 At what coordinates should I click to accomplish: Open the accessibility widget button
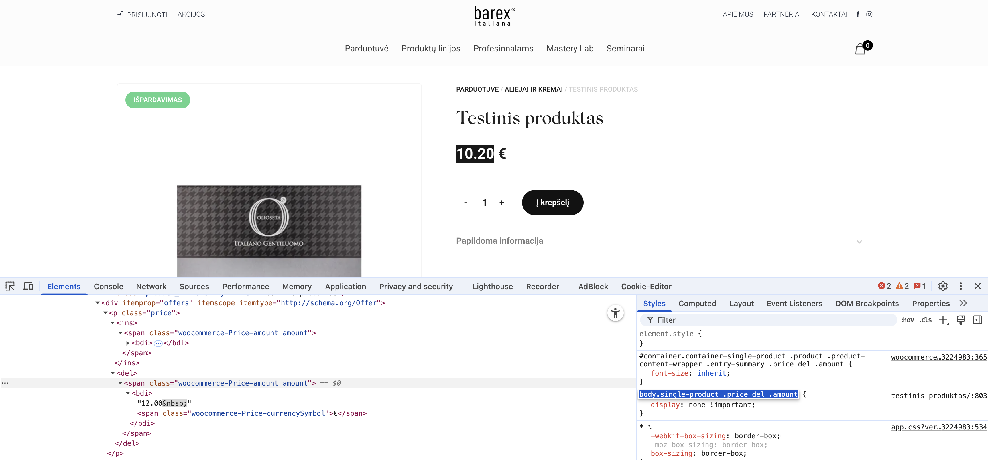pyautogui.click(x=615, y=313)
